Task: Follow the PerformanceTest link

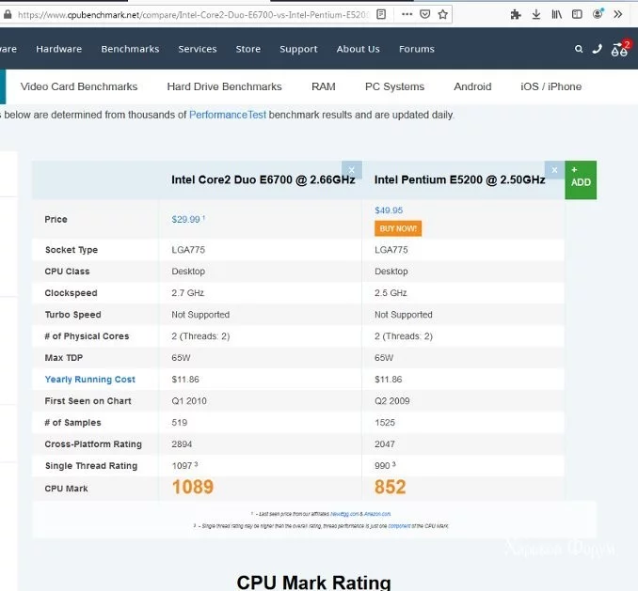Action: click(x=228, y=115)
